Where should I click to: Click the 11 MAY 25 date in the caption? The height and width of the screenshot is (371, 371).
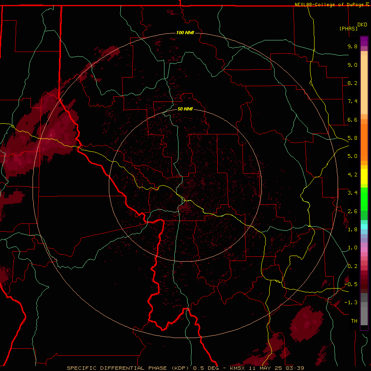(x=266, y=368)
